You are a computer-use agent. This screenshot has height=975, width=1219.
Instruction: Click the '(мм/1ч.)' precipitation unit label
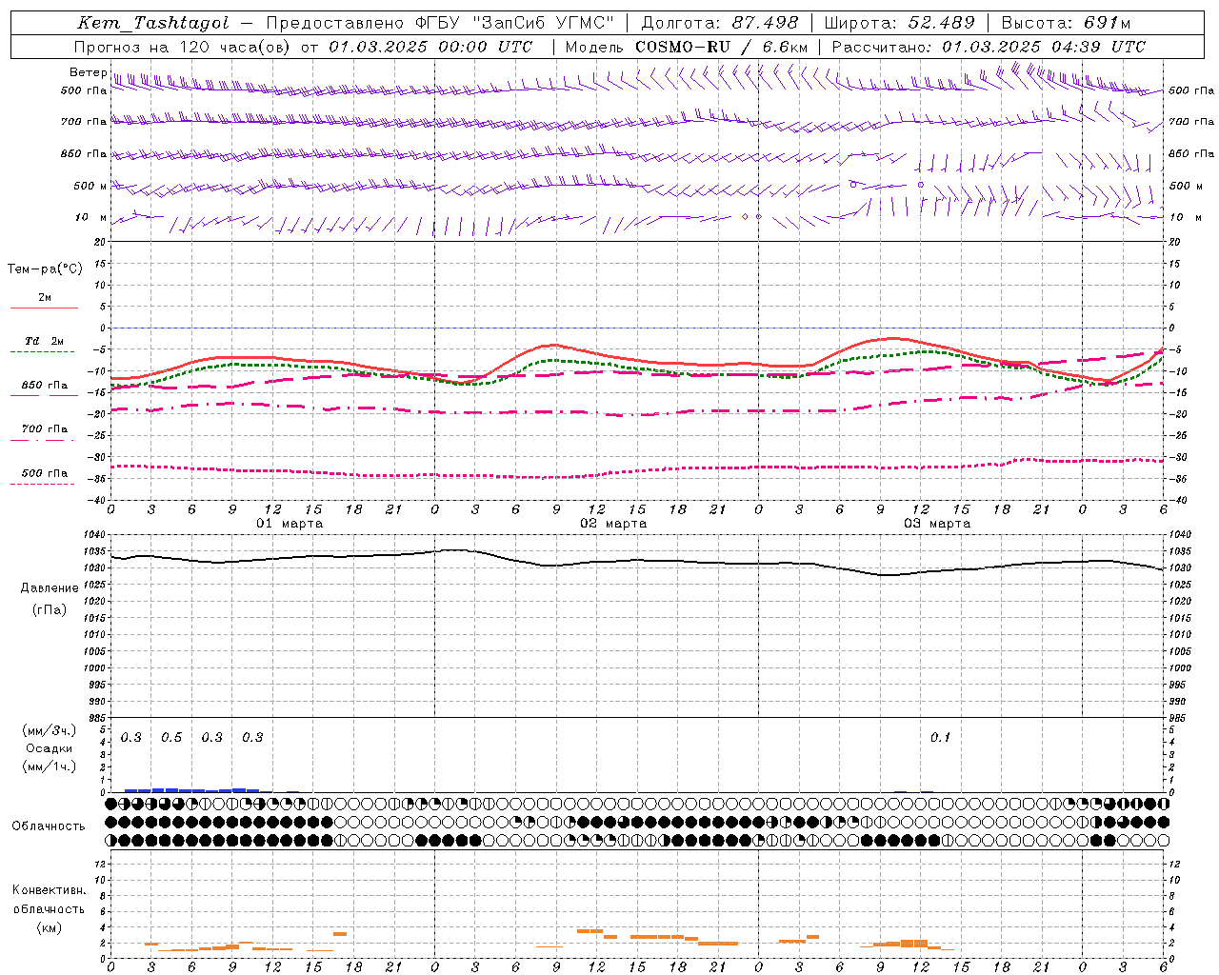coord(49,766)
